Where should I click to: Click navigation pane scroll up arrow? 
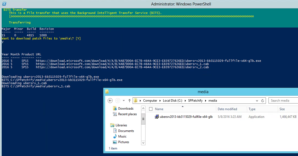[x=143, y=108]
